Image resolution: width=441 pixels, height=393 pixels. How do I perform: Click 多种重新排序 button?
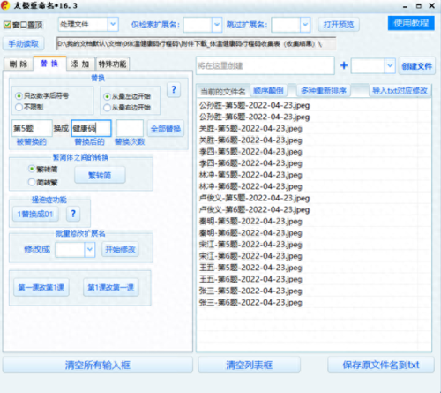point(324,91)
